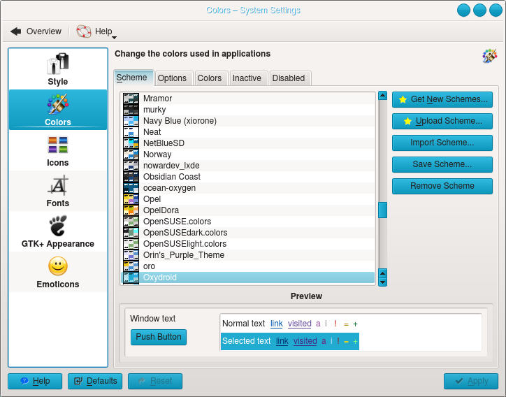Select the OpenSUSElight.colors scheme
Viewport: 506px width, 397px height.
248,244
